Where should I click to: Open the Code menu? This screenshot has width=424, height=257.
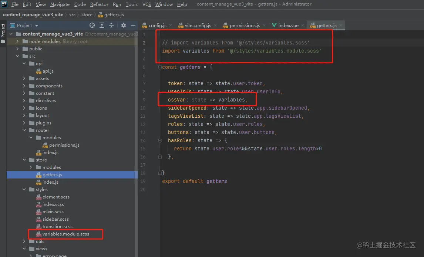(80, 4)
